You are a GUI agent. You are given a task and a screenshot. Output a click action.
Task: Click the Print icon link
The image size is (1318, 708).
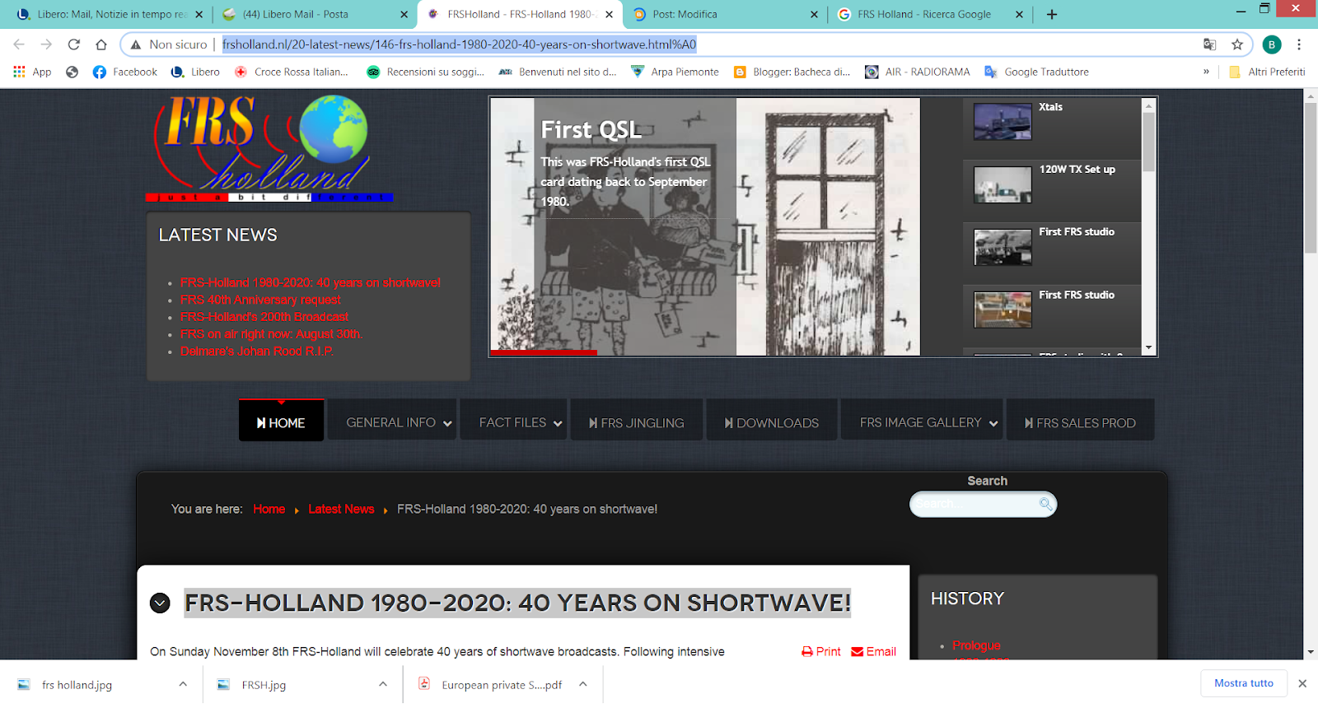(821, 651)
